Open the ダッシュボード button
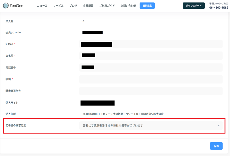The height and width of the screenshot is (156, 230). click(x=194, y=5)
